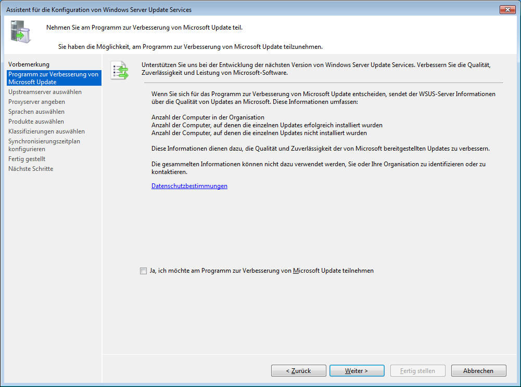The image size is (521, 387).
Task: Click sentence 'Diese Informationen dienen dazu'
Action: pos(321,149)
